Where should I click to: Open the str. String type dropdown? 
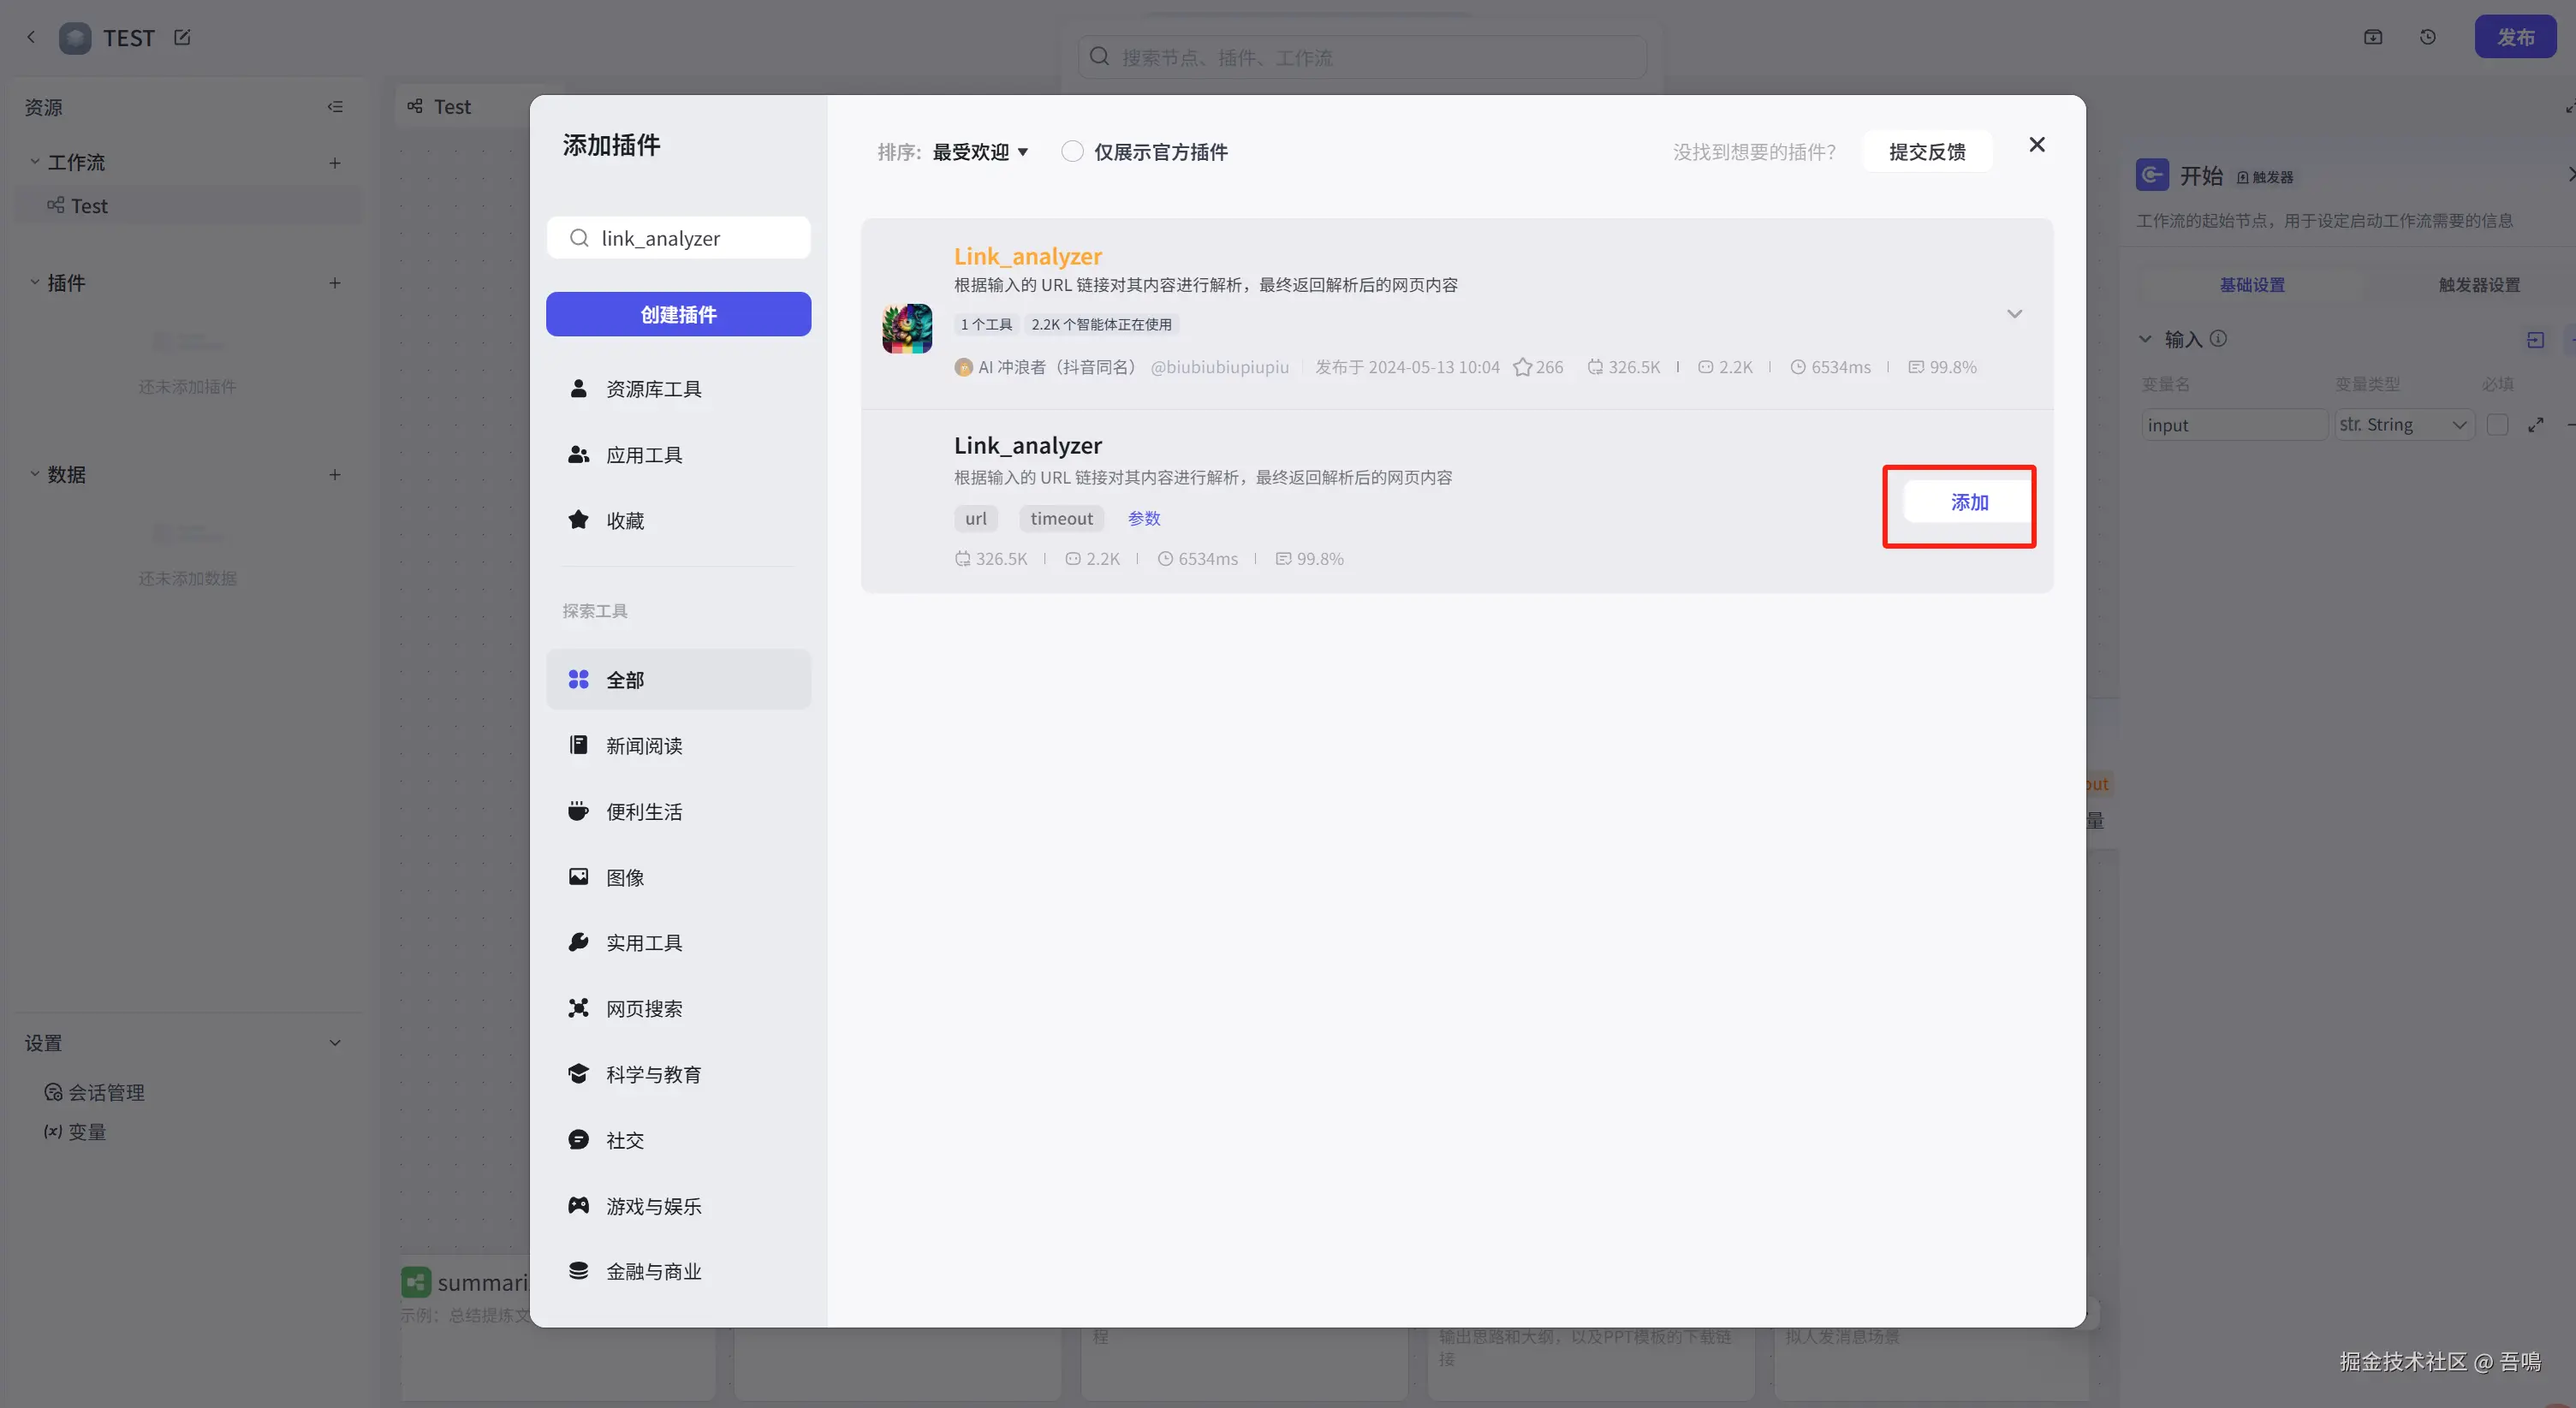(x=2403, y=425)
